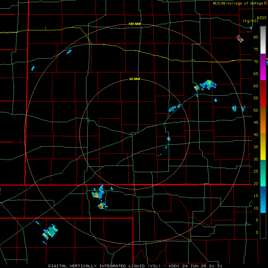Click the 50 NMI range ring label

click(x=135, y=79)
